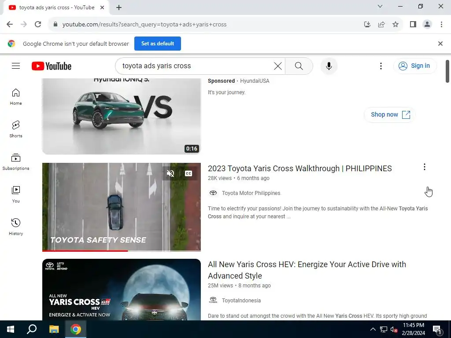Clear the search box with the X icon
This screenshot has height=338, width=451.
(277, 66)
